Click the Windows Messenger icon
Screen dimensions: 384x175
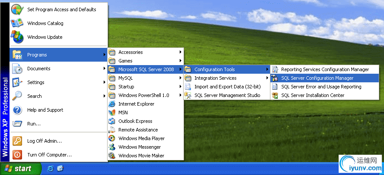[112, 147]
